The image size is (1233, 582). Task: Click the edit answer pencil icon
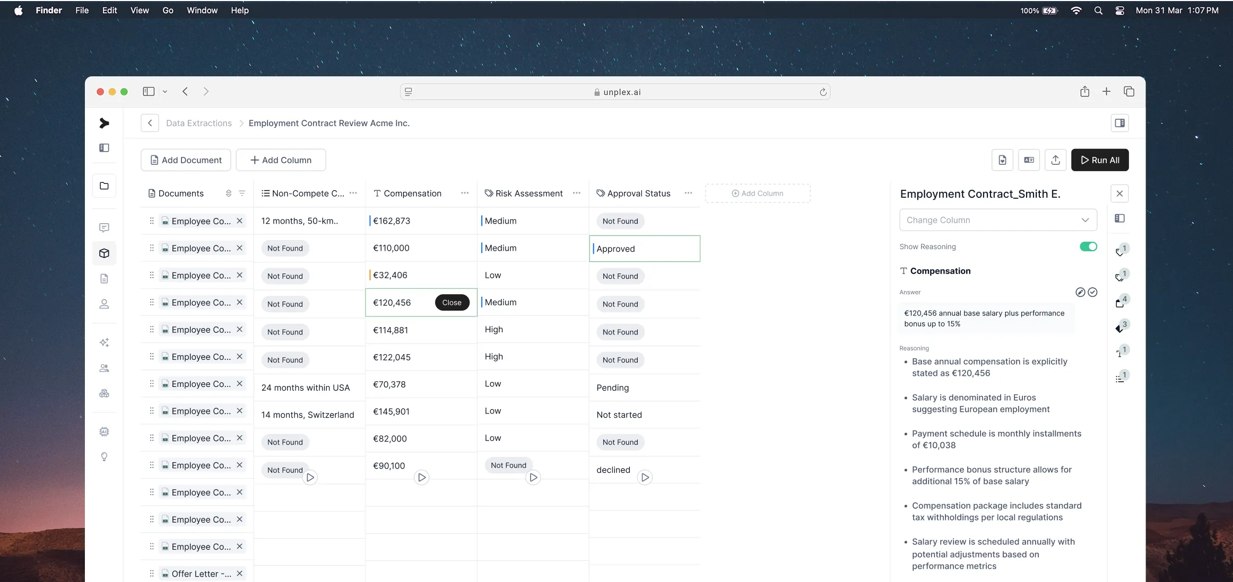[1080, 292]
